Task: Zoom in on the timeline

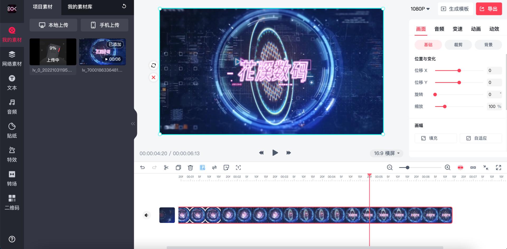Action: coord(448,167)
